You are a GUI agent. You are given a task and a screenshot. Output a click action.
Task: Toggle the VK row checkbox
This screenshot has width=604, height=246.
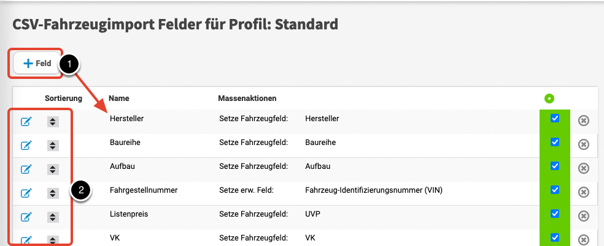pyautogui.click(x=555, y=237)
